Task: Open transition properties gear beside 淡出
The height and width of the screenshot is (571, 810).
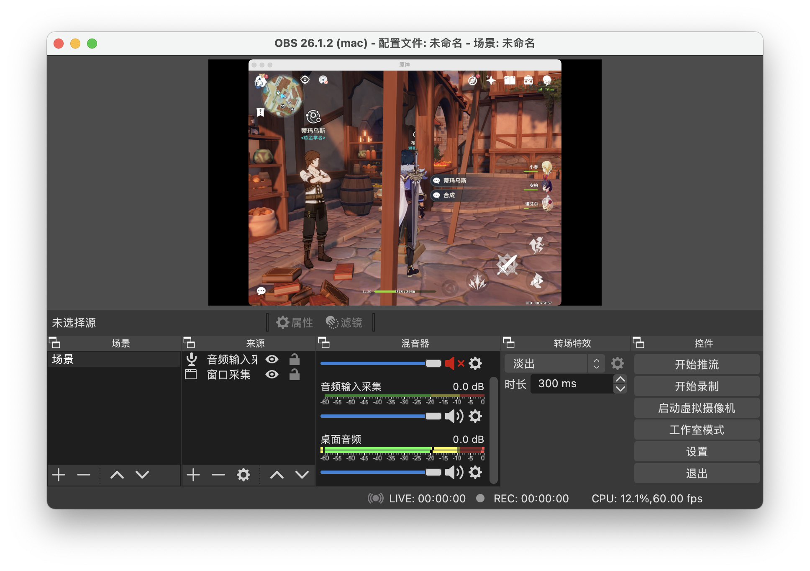Action: click(618, 363)
